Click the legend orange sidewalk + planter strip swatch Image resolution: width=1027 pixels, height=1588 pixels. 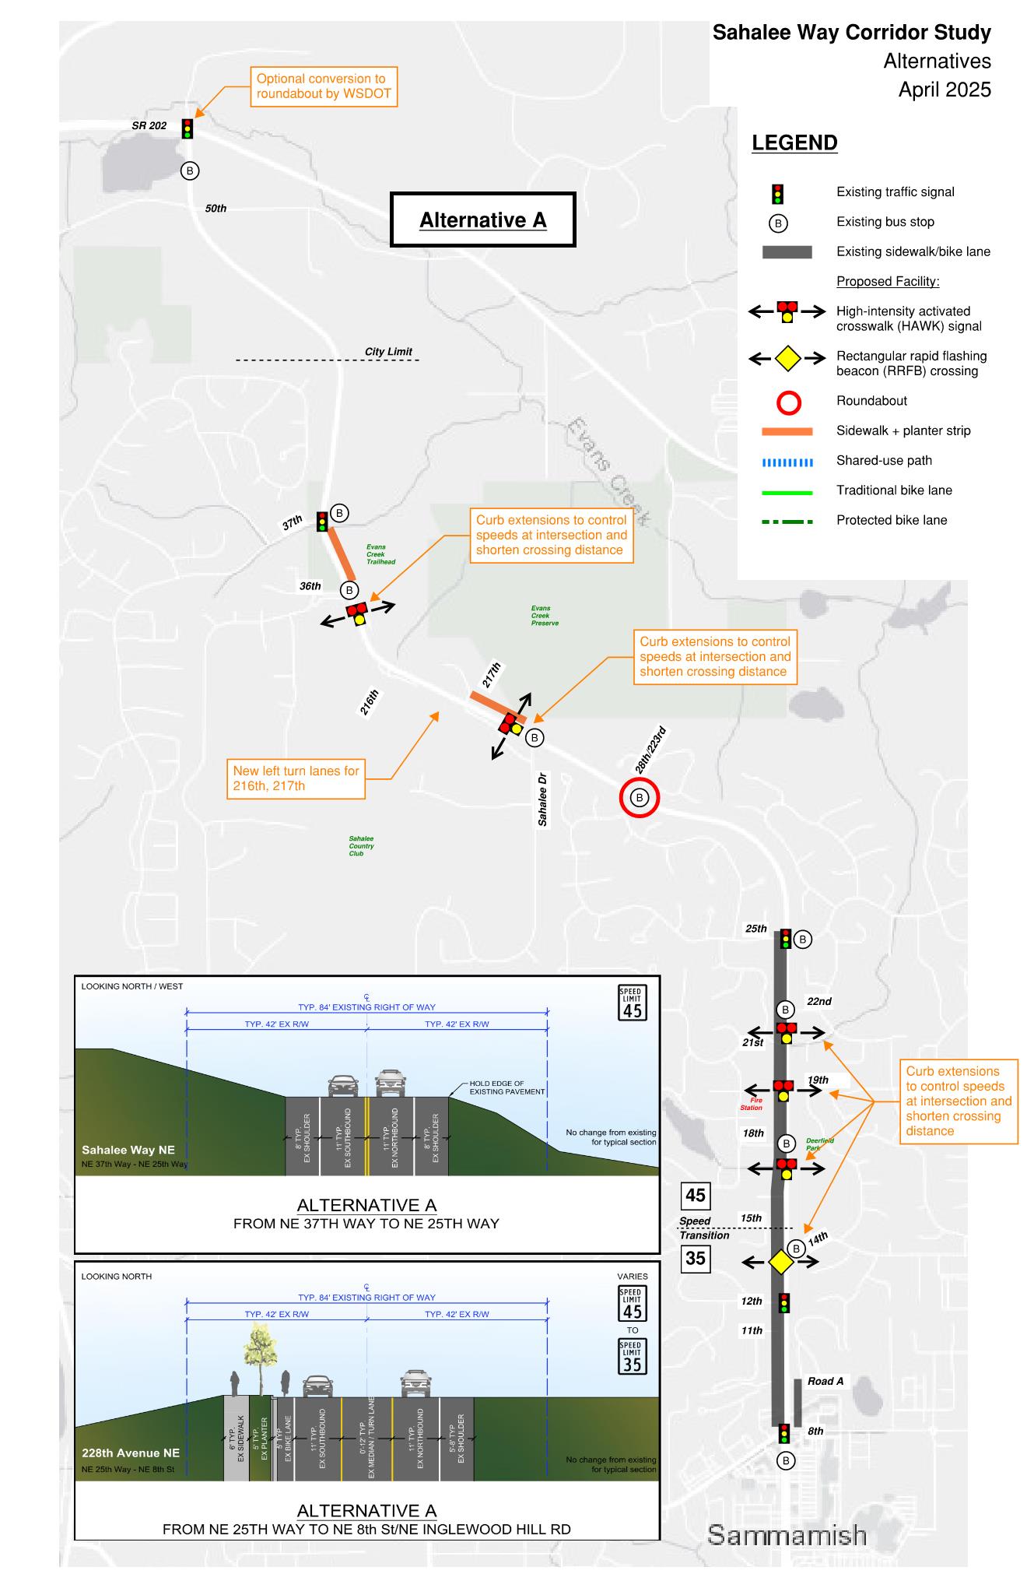pos(787,431)
